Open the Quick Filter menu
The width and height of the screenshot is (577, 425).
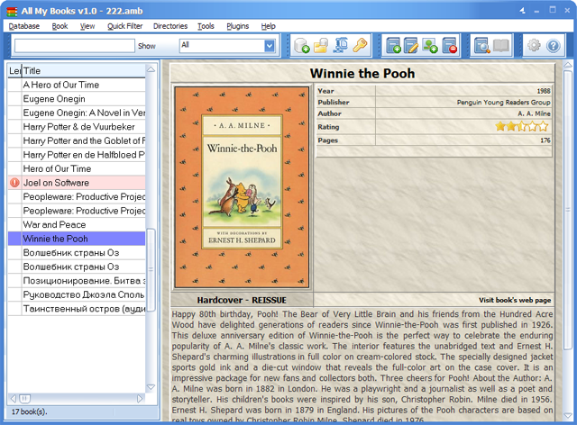pos(124,26)
